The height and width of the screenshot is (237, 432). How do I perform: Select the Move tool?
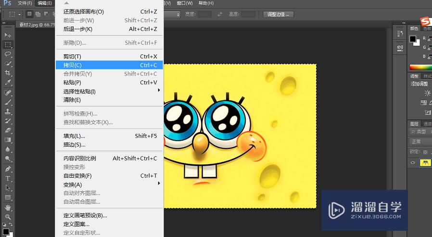[x=8, y=35]
